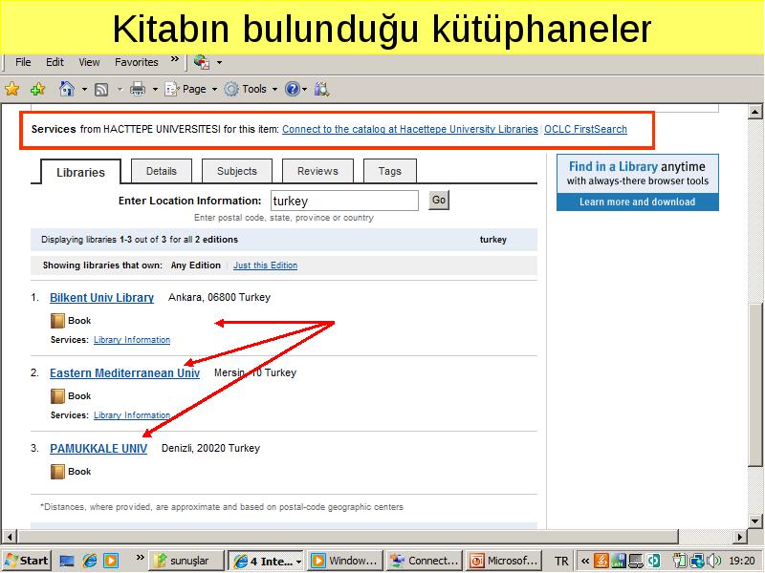Expand quick launch overflow chevron
The width and height of the screenshot is (765, 573).
[x=140, y=557]
